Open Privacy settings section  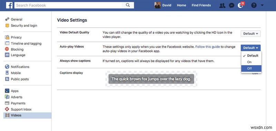(x=16, y=37)
